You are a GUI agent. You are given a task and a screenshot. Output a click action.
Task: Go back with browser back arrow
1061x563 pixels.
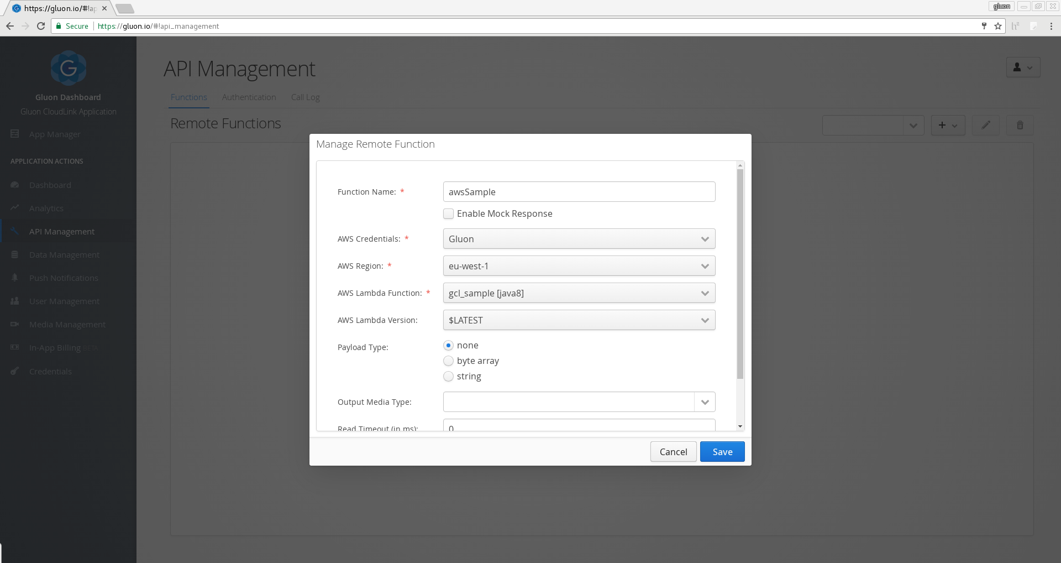pyautogui.click(x=10, y=26)
